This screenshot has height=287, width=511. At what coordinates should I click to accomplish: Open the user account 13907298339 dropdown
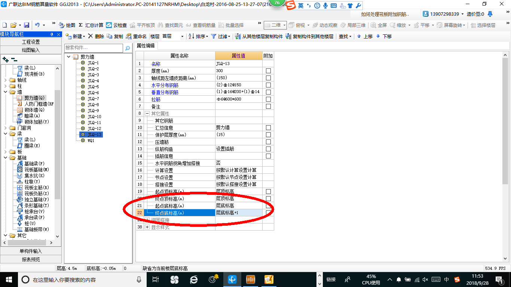tap(443, 14)
